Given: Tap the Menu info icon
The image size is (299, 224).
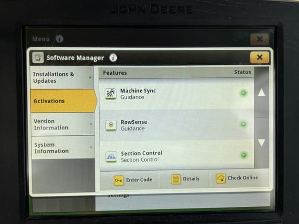Looking at the screenshot, I should [x=60, y=39].
